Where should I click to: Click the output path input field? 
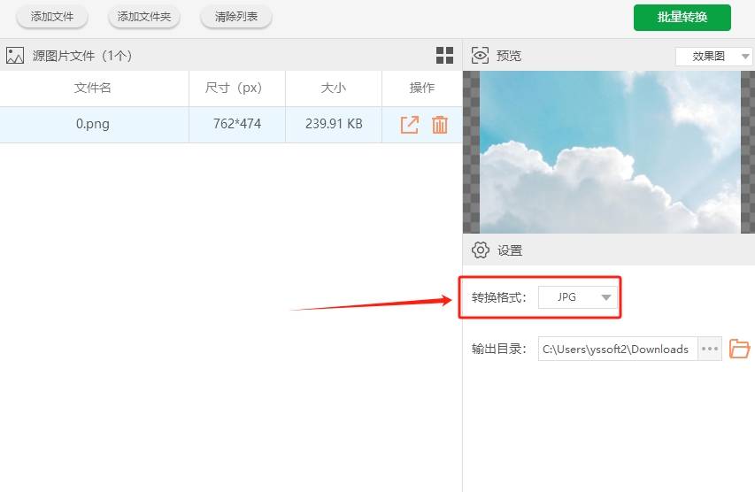(x=618, y=349)
